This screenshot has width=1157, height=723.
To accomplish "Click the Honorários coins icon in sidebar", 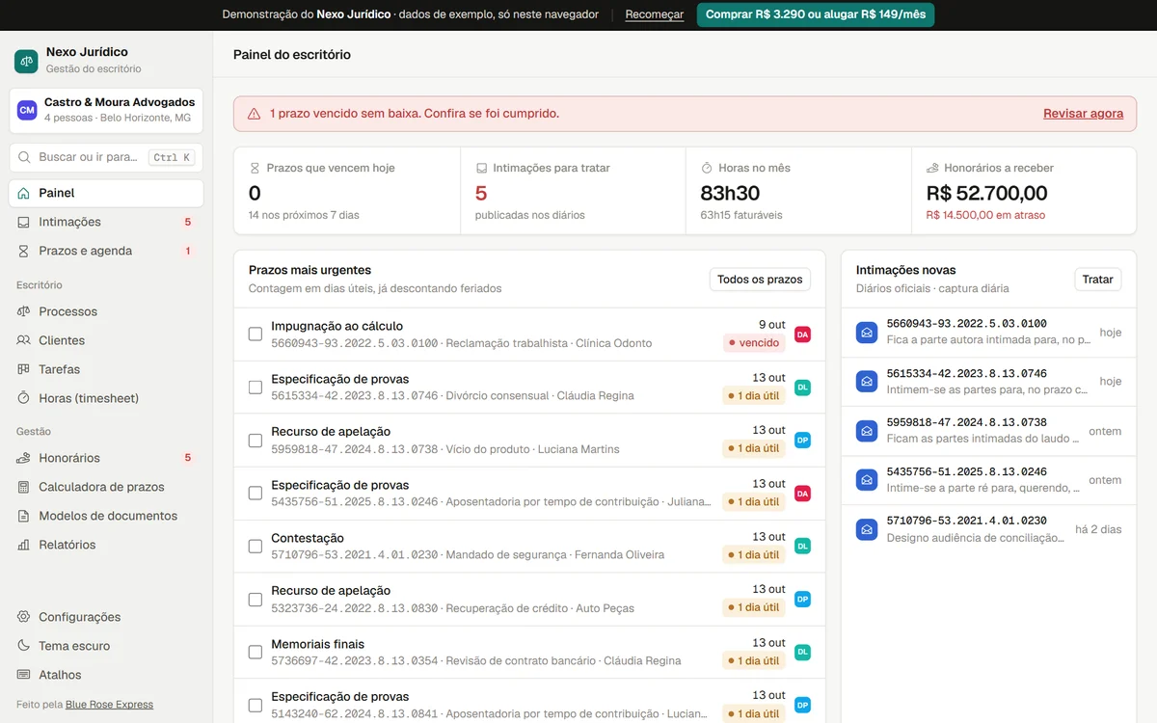I will [x=24, y=458].
